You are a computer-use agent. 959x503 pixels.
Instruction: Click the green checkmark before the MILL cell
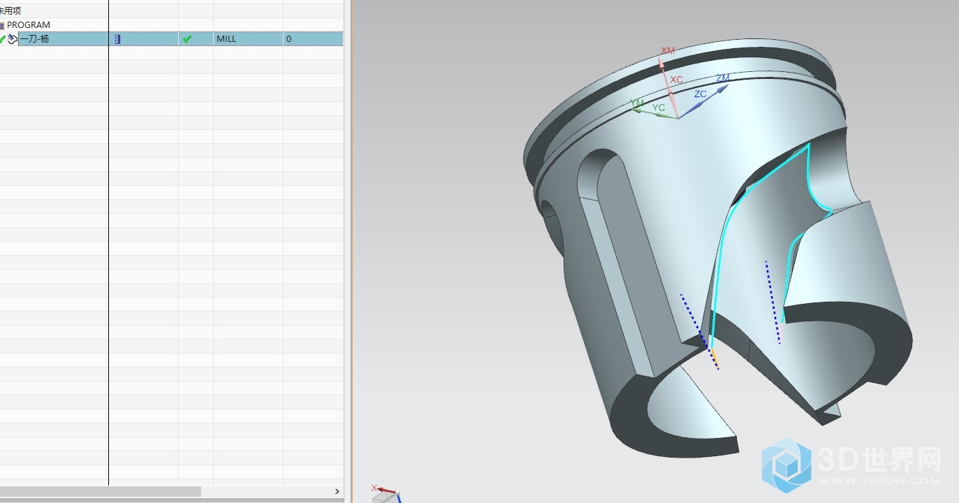187,39
